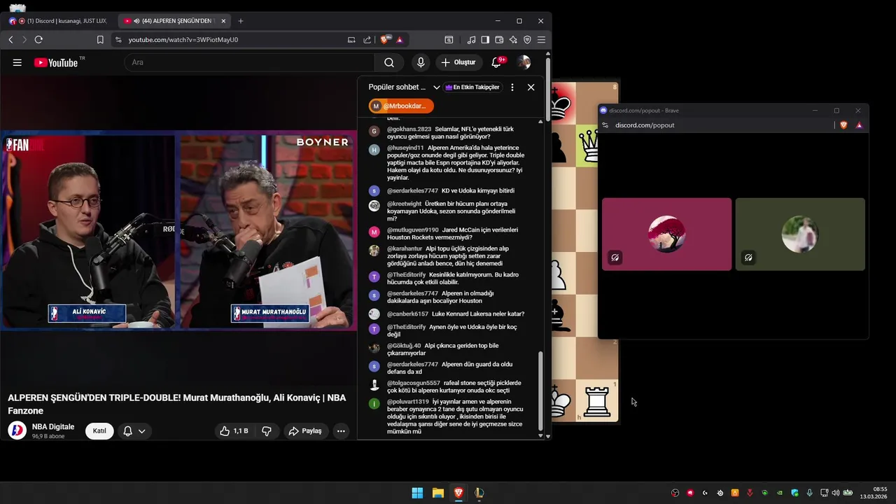This screenshot has height=504, width=896.
Task: Click the Katıl join button
Action: 99,431
